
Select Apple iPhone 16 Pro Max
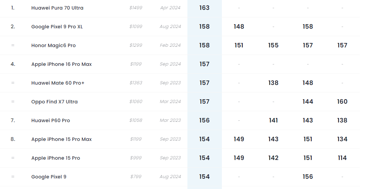[x=61, y=64]
